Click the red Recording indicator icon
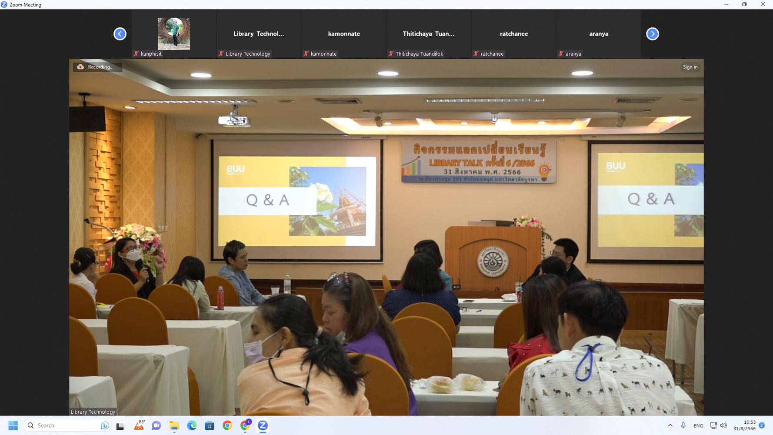 (x=80, y=67)
